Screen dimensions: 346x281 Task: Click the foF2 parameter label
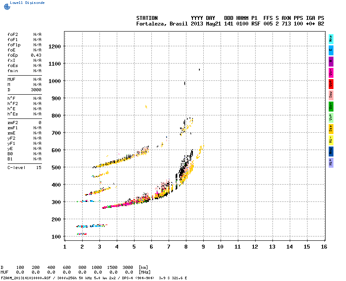(13, 35)
